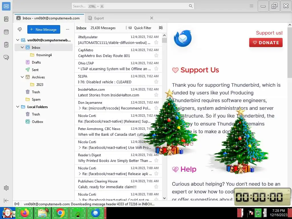Expand Don Jayamanne vscode thread
This screenshot has width=292, height=219.
coord(80,108)
